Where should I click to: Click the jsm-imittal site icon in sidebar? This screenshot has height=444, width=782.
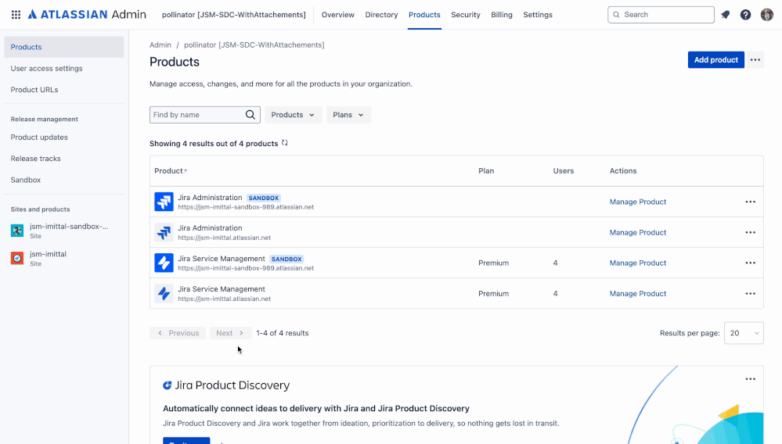coord(17,258)
